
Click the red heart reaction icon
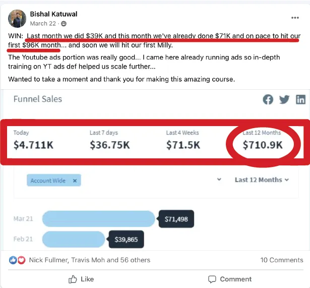pos(21,260)
